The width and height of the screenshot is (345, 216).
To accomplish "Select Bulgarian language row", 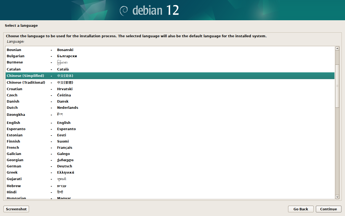I will (170, 56).
